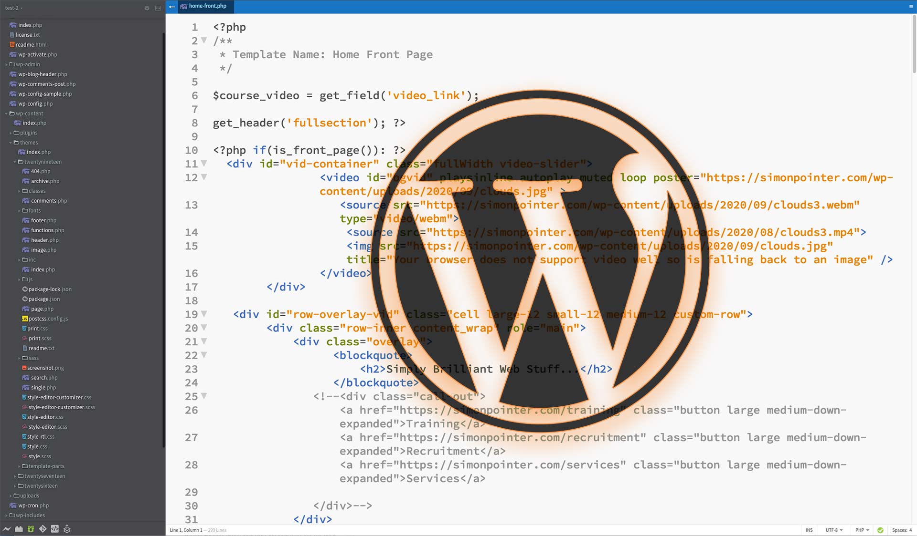Screen dimensions: 917x536
Task: Collapse the code fold at line 19
Action: tap(204, 314)
